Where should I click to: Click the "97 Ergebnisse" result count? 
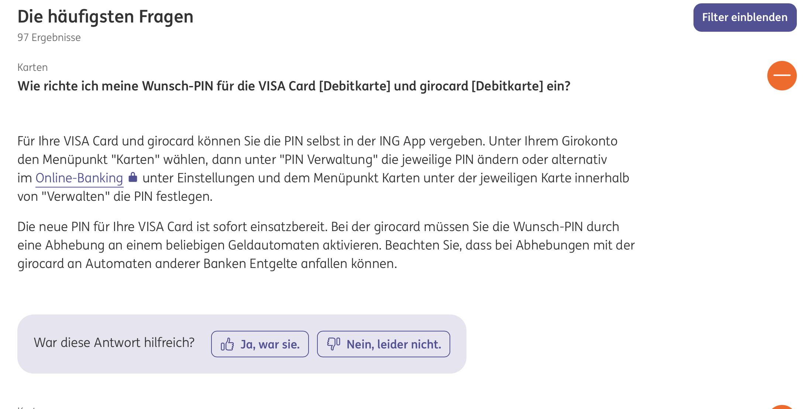click(49, 37)
